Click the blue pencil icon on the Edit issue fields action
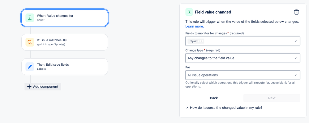Screen dimensions: 309x123 tap(30, 67)
